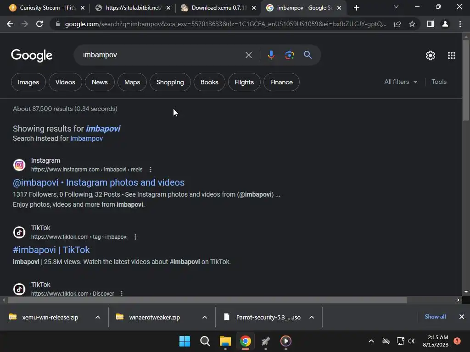
Task: Search by image with Google Lens
Action: point(289,55)
